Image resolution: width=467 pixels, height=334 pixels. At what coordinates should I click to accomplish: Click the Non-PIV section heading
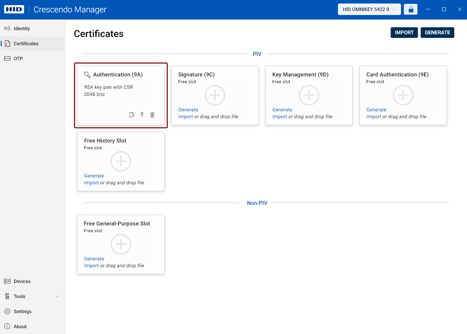pos(257,203)
